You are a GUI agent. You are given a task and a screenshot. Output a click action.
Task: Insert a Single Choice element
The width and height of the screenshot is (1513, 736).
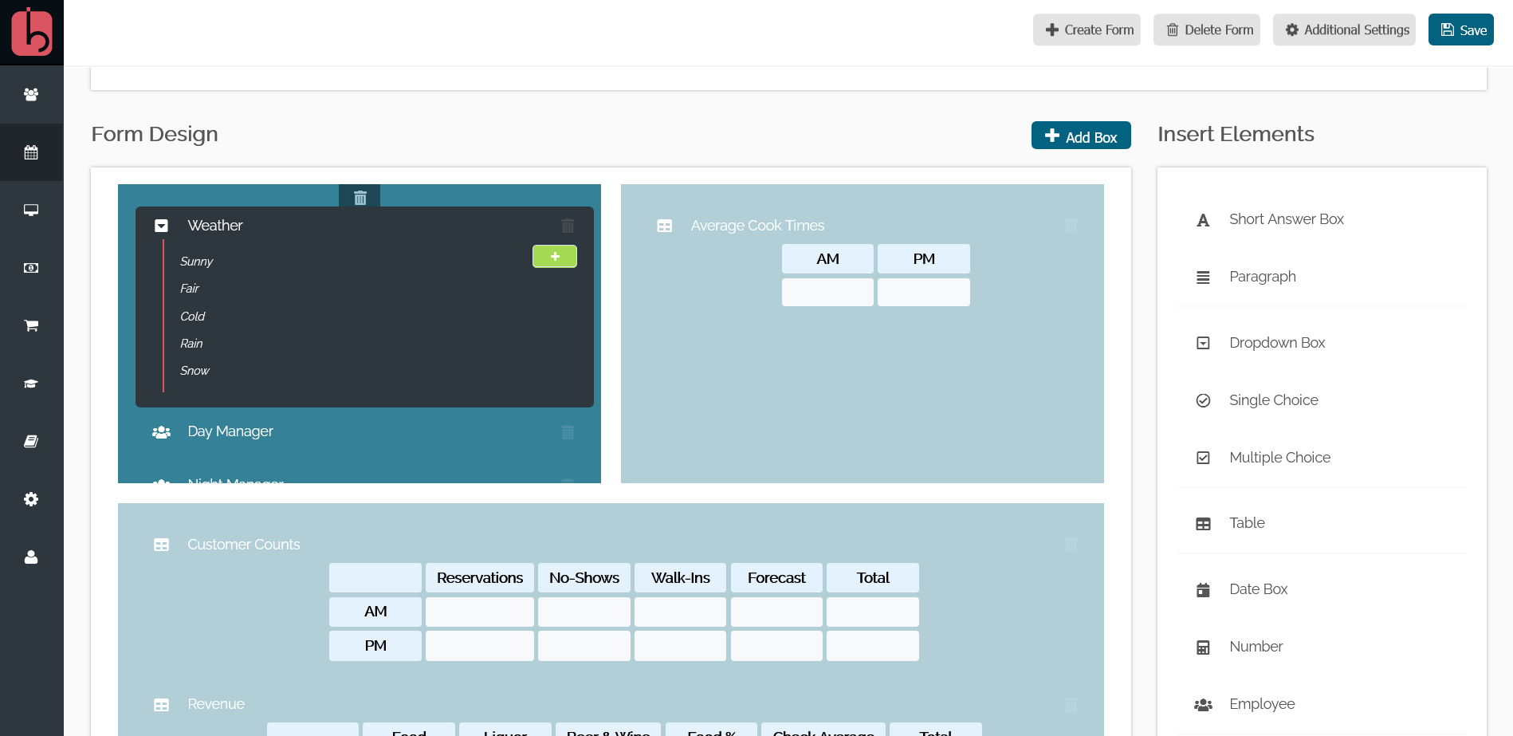1273,400
